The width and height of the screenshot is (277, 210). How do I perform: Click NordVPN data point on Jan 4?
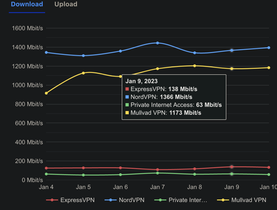pos(46,52)
